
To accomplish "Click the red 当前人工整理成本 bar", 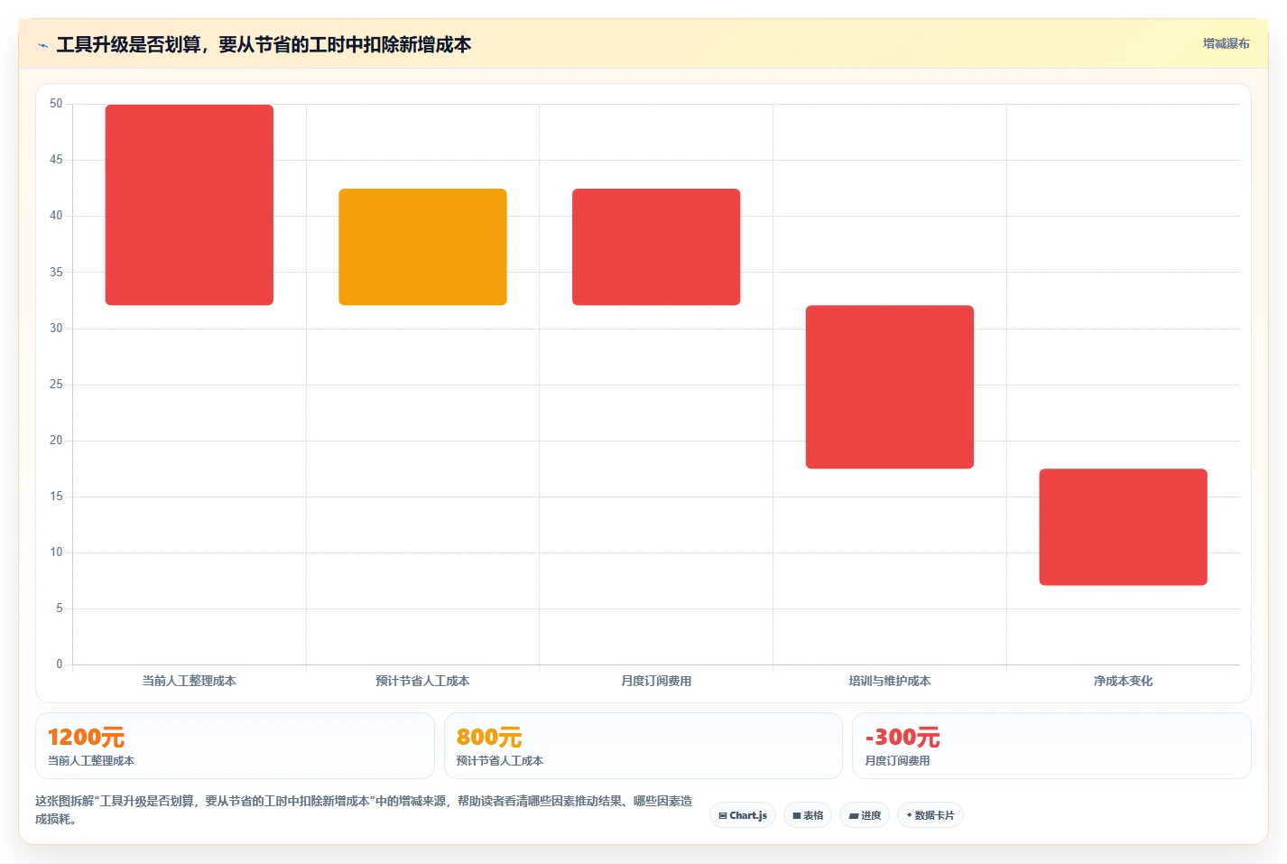I will (x=190, y=205).
